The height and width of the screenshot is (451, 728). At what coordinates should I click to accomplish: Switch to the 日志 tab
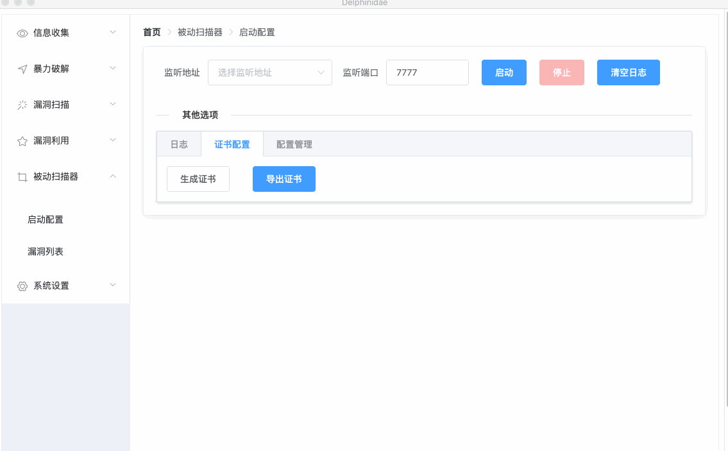[179, 144]
